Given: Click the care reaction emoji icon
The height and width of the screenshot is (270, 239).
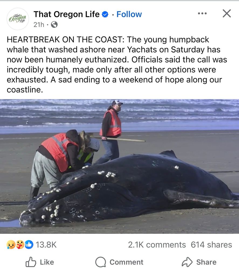Looking at the screenshot, I should (20, 245).
